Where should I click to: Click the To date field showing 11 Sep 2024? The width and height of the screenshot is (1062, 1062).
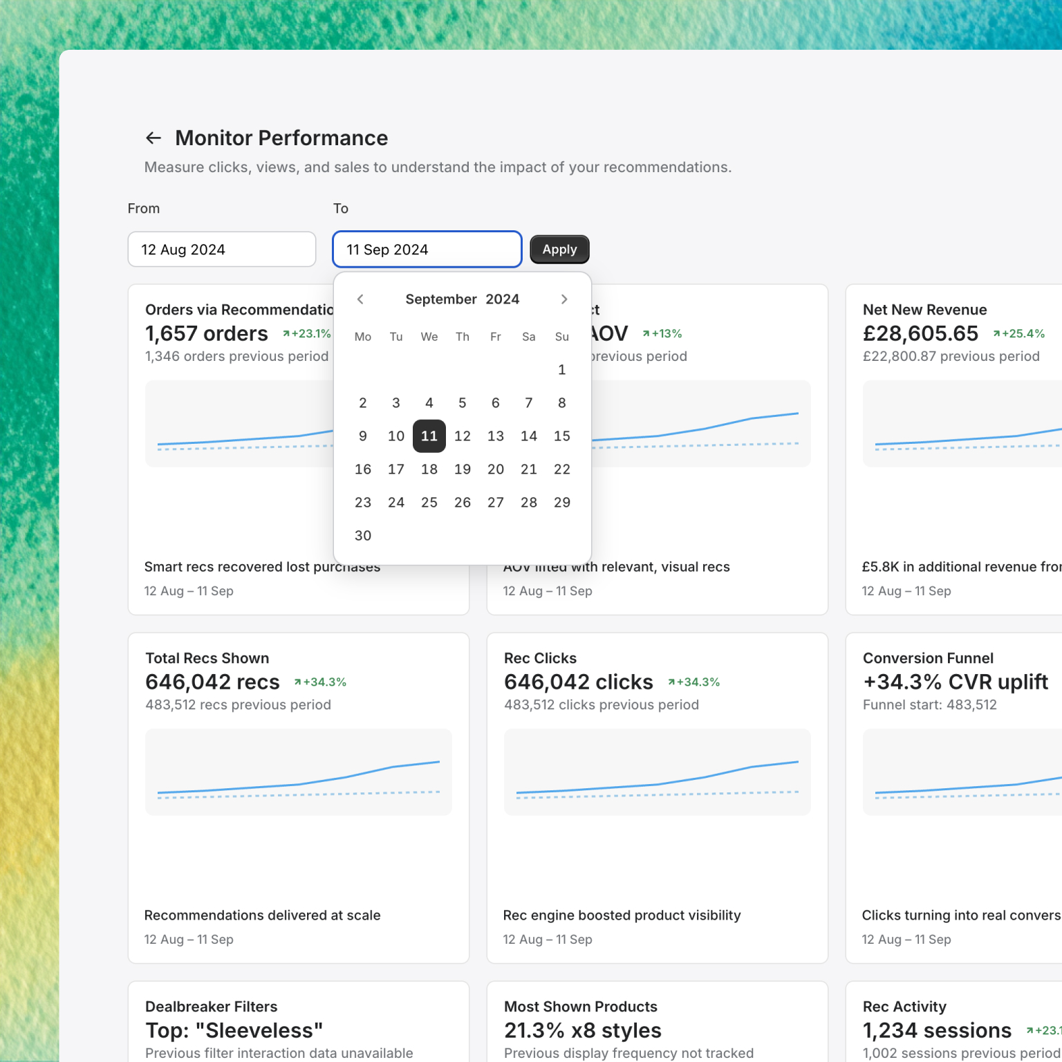426,249
